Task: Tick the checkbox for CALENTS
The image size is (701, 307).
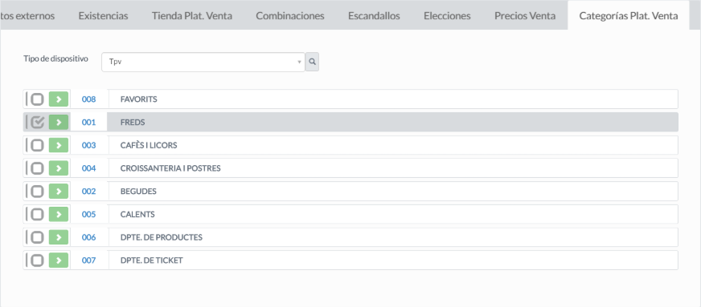Action: [x=37, y=214]
